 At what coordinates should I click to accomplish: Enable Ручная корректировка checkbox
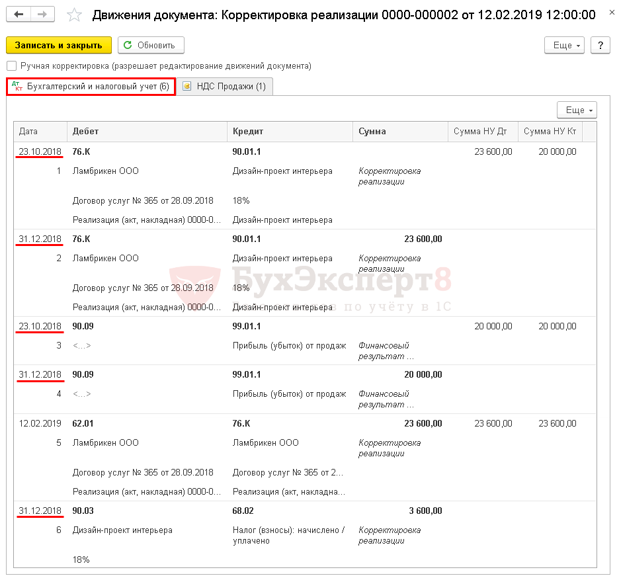(x=12, y=66)
